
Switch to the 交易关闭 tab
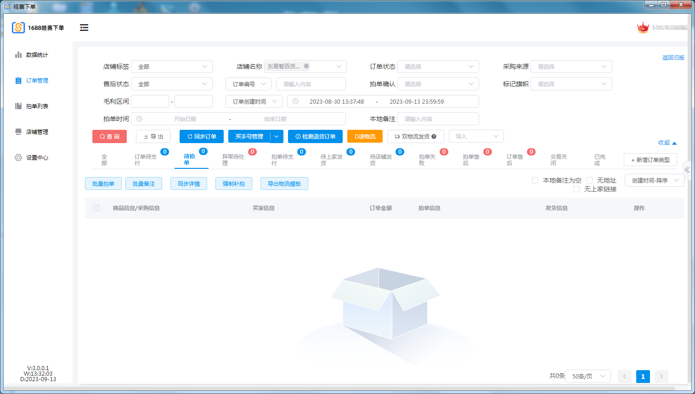click(559, 160)
